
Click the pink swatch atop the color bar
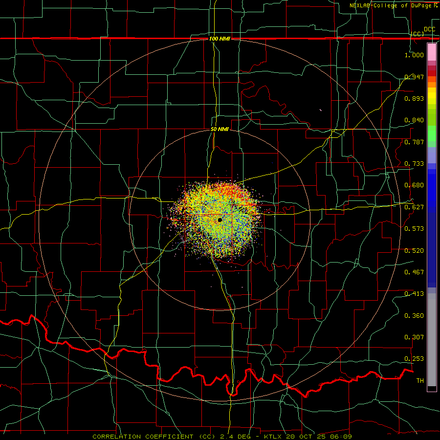[x=432, y=52]
